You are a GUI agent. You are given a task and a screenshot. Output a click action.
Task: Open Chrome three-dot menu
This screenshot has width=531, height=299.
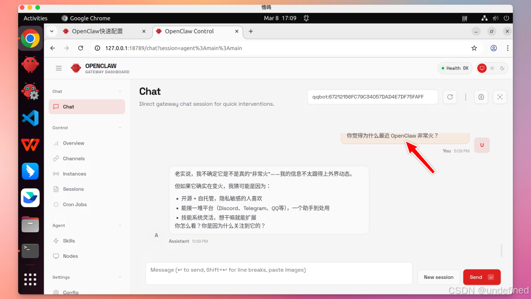tap(507, 48)
